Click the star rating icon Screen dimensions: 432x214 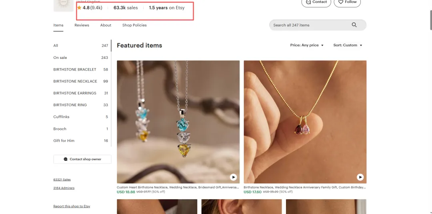tap(79, 8)
